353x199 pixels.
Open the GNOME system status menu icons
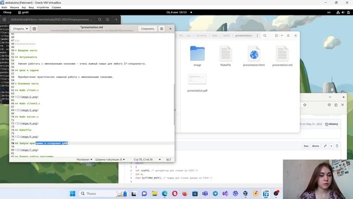click(x=343, y=12)
